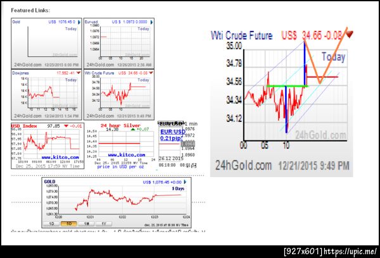Screen dimensions: 380x258
Task: Click the green up arrow beside Silver +0.07
Action: [133, 129]
